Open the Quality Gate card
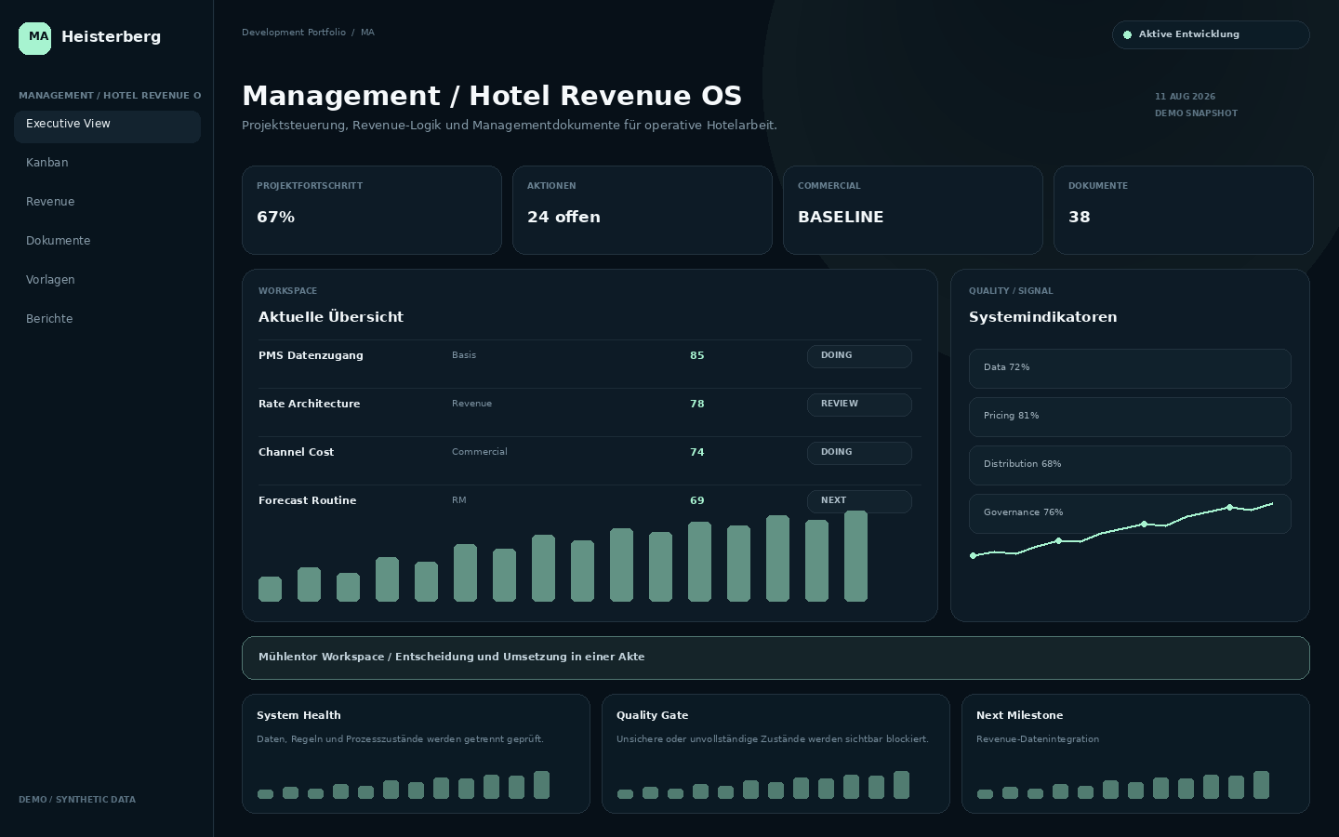This screenshot has width=1339, height=837. click(x=776, y=753)
